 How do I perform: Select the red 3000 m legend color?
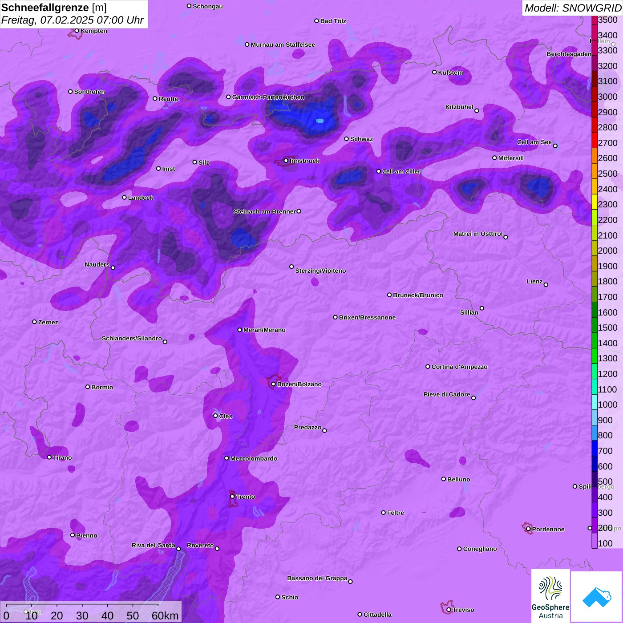(595, 94)
